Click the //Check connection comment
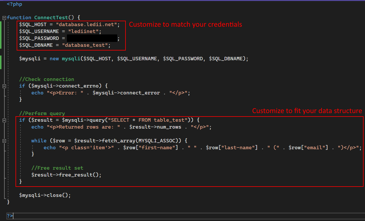This screenshot has height=221, width=365. (x=47, y=79)
